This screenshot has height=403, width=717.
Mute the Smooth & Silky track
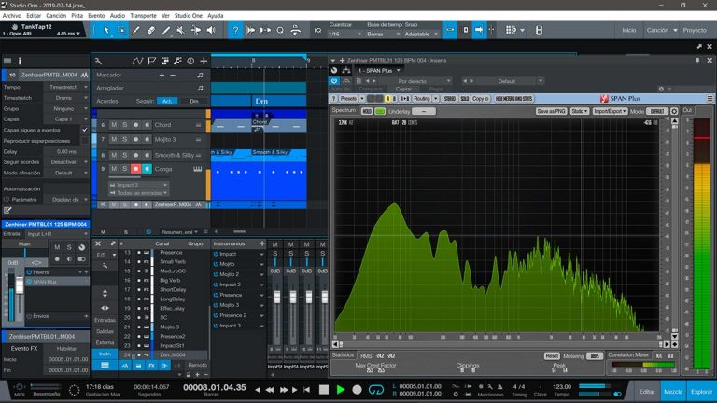[114, 155]
